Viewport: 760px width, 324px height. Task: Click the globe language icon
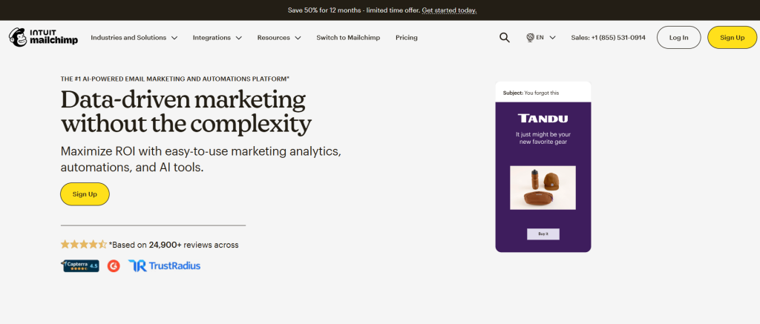530,38
